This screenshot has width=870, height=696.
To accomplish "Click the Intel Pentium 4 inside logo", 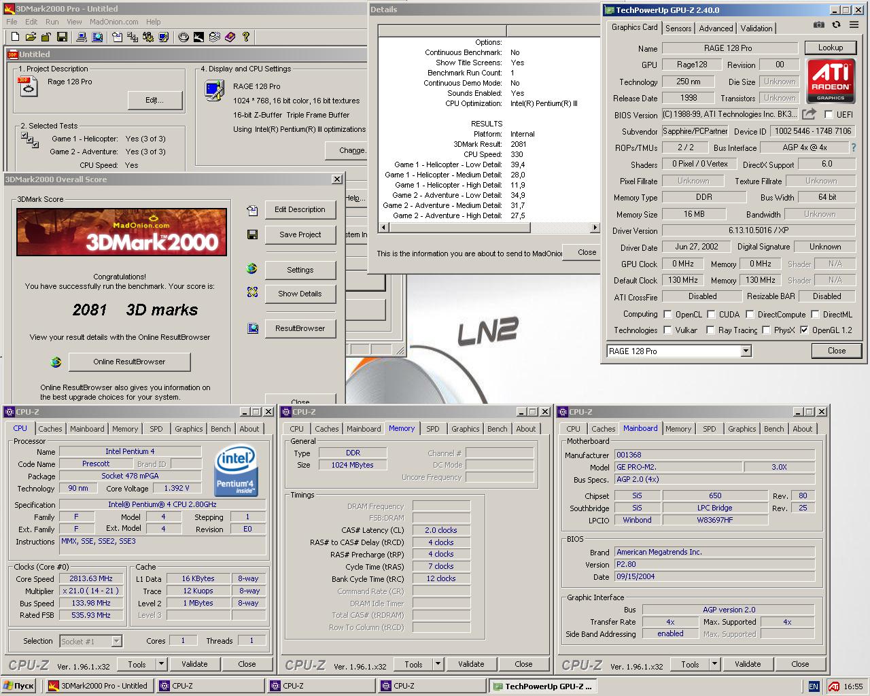I will tap(235, 471).
